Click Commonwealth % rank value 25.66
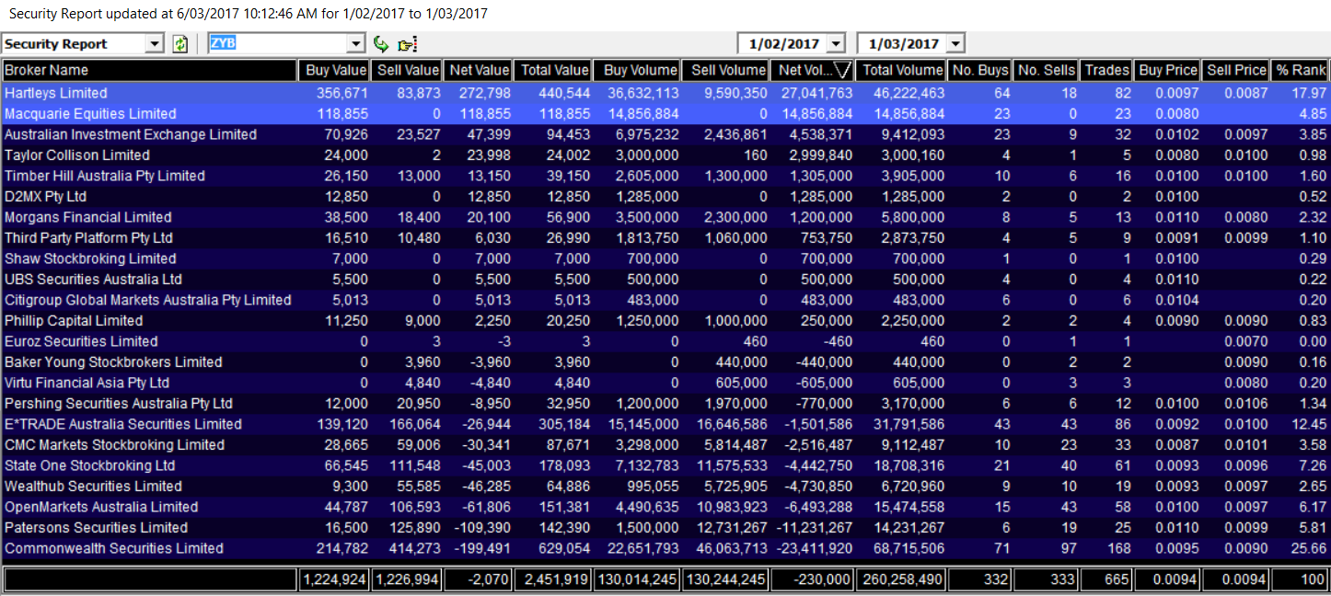This screenshot has height=596, width=1331. (1310, 548)
